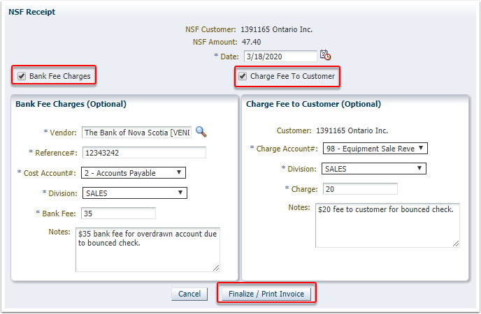Toggle the Bank Fee Charges checkbox
Viewport: 481px width, 314px height.
click(22, 76)
